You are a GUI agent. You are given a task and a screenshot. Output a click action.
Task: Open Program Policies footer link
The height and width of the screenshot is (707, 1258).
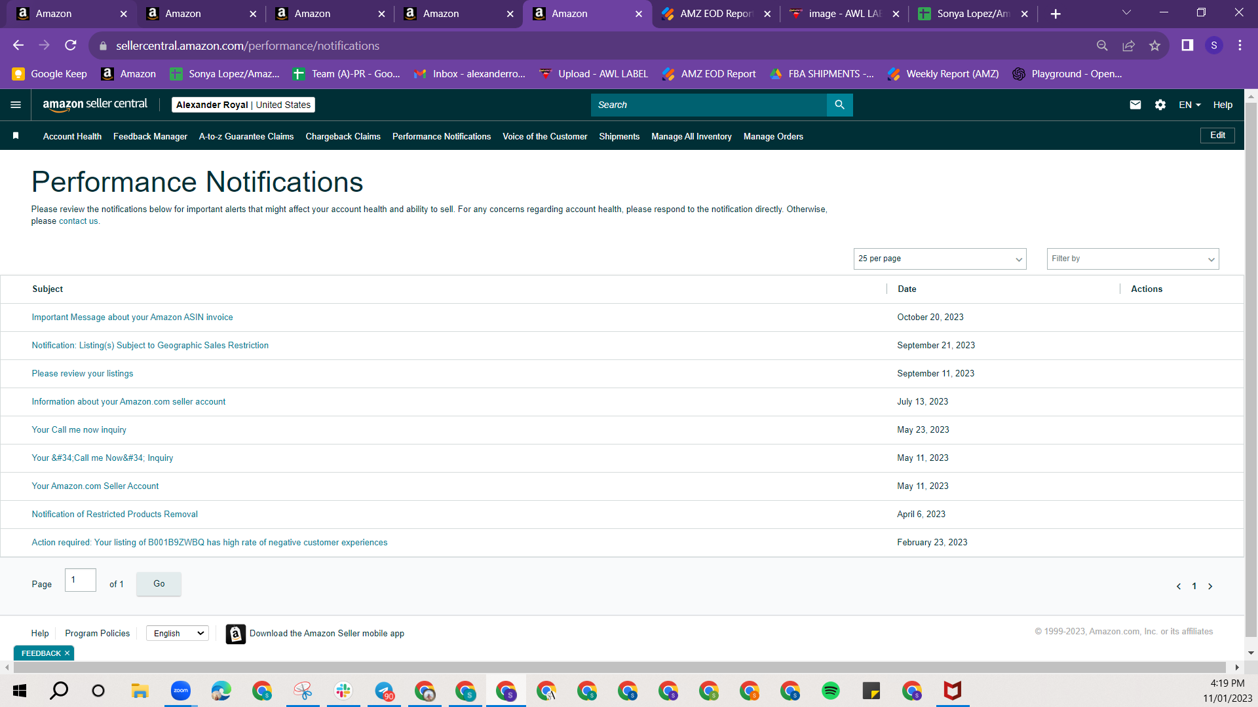(x=97, y=634)
